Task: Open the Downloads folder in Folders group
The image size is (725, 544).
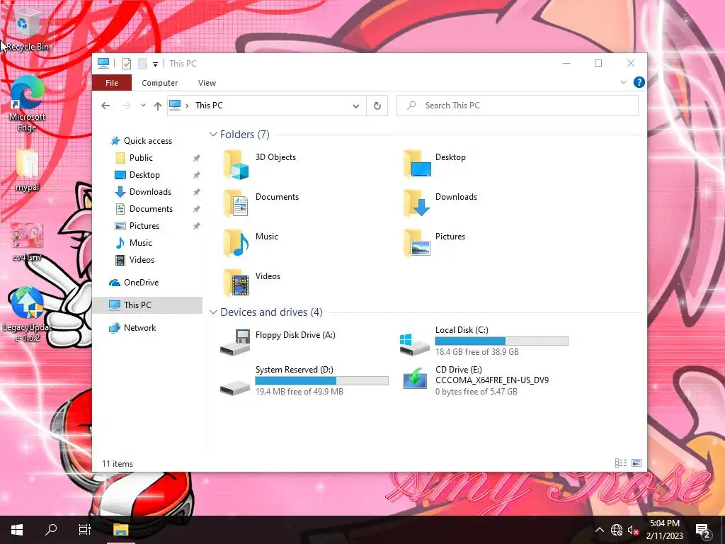Action: (x=440, y=203)
